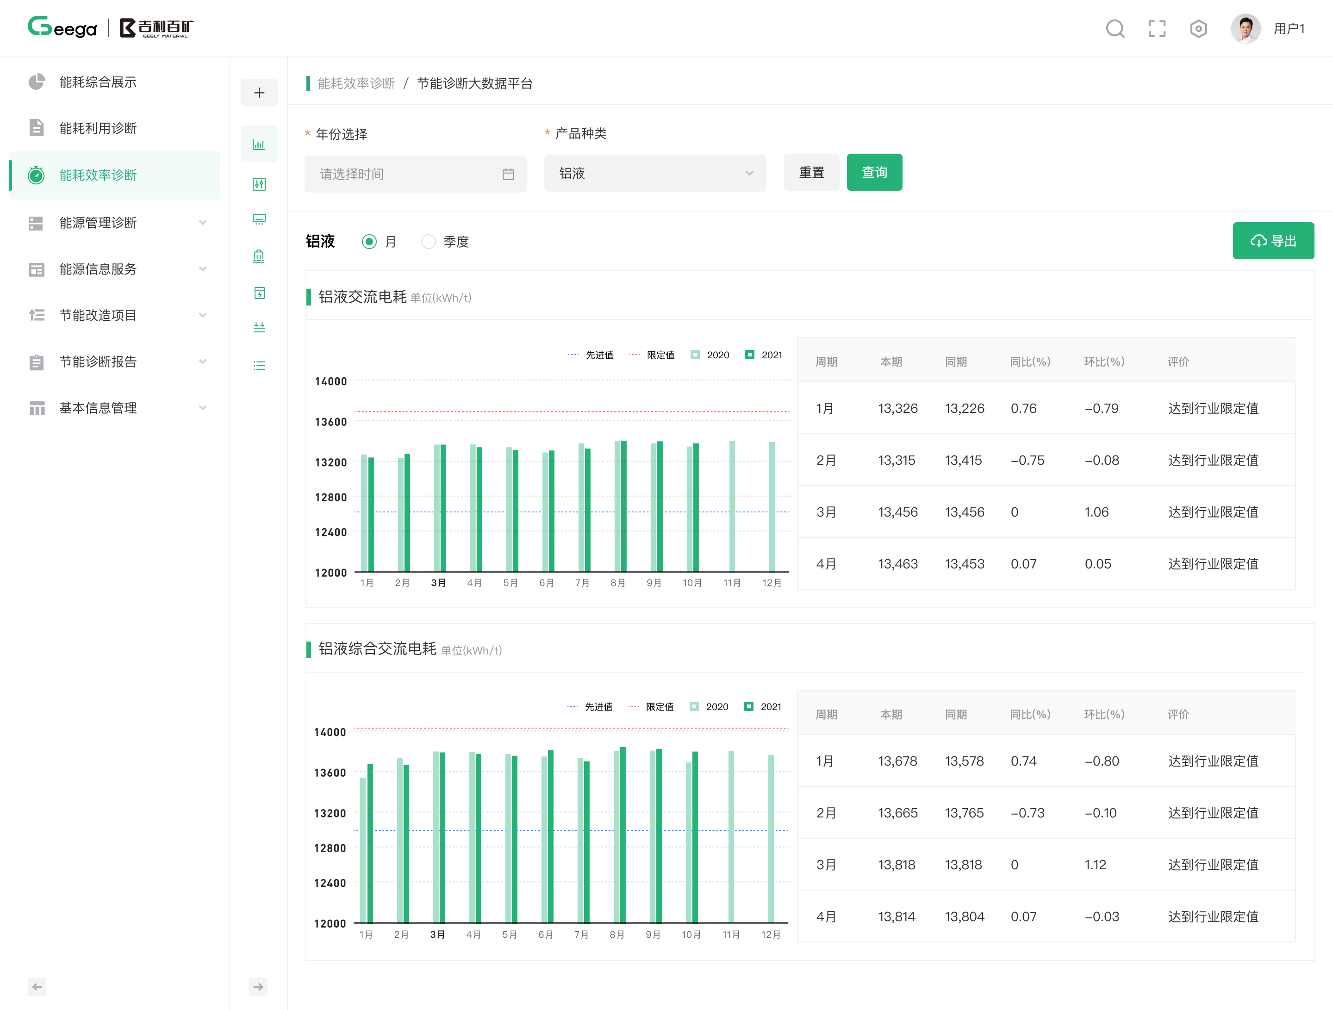Click the search magnifier icon in header
Screen dimensions: 1333x1010
click(1115, 29)
